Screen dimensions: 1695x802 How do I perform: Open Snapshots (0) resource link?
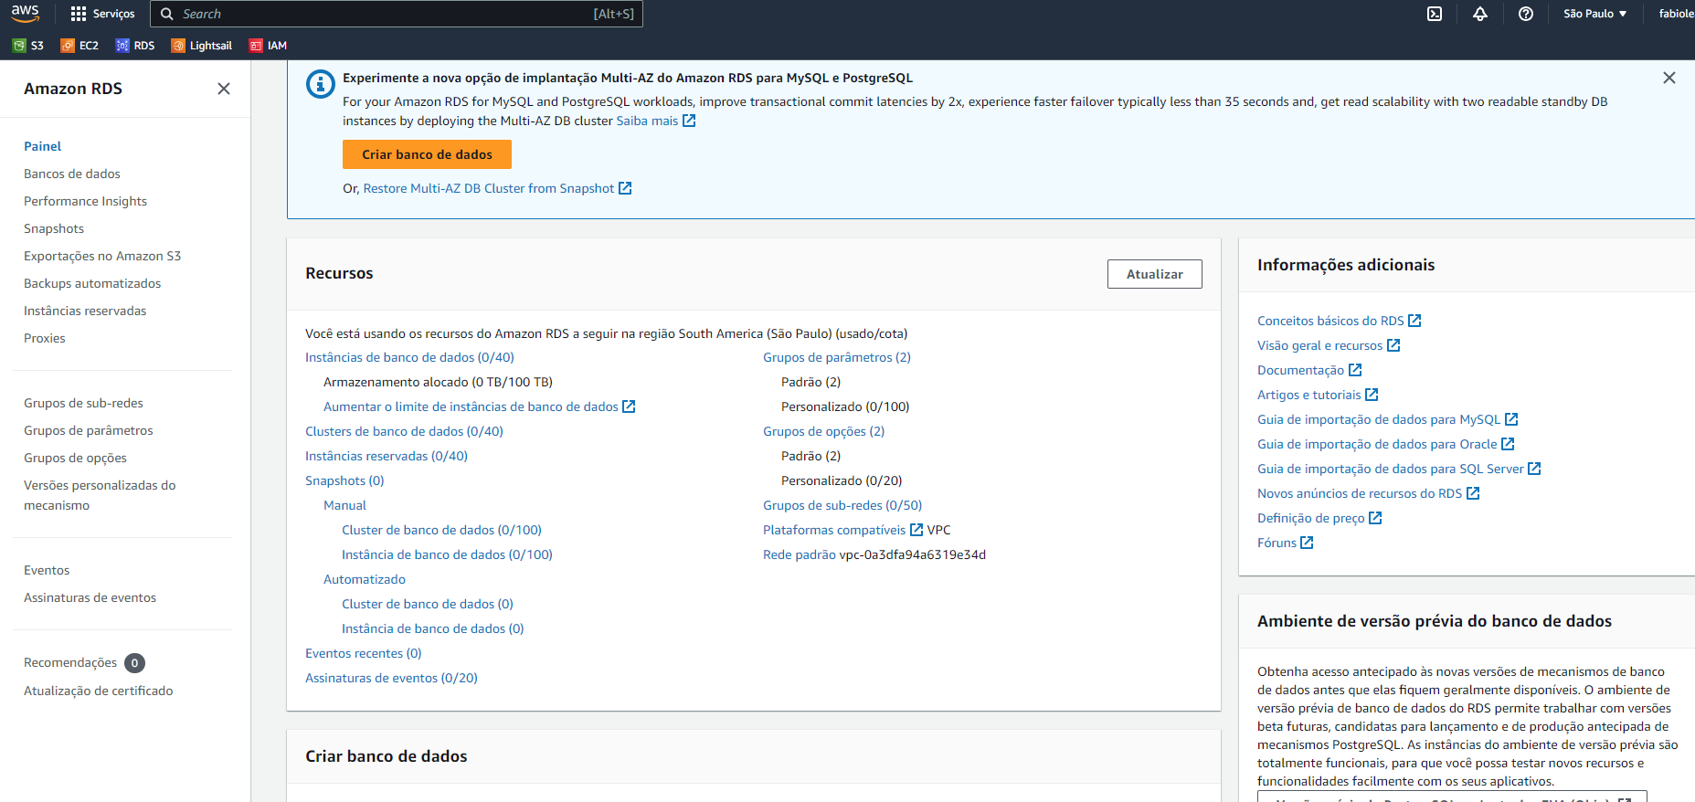[344, 480]
